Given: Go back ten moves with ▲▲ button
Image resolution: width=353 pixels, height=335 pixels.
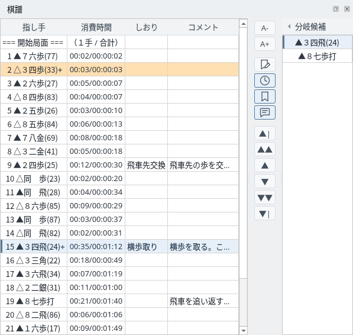Looking at the screenshot, I should [x=265, y=149].
